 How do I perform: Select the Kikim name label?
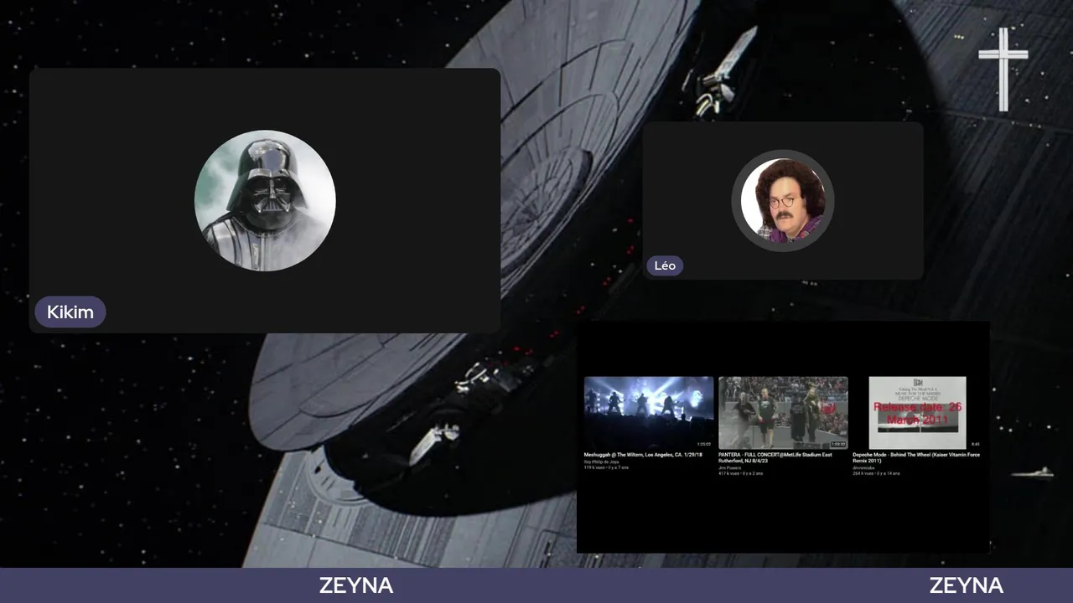tap(70, 312)
